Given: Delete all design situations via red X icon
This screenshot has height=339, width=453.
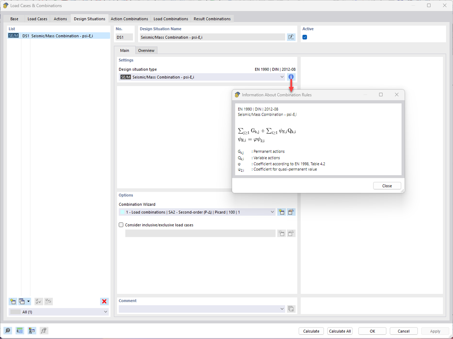Looking at the screenshot, I should [x=104, y=301].
